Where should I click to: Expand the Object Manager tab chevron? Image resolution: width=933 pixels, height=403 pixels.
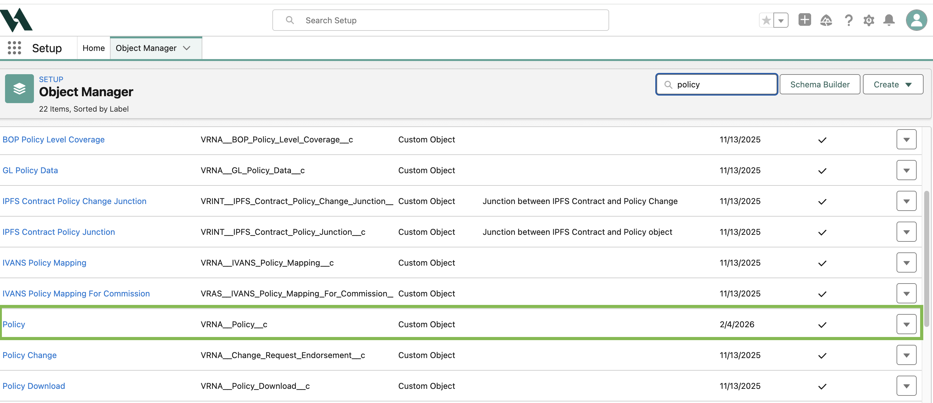187,48
